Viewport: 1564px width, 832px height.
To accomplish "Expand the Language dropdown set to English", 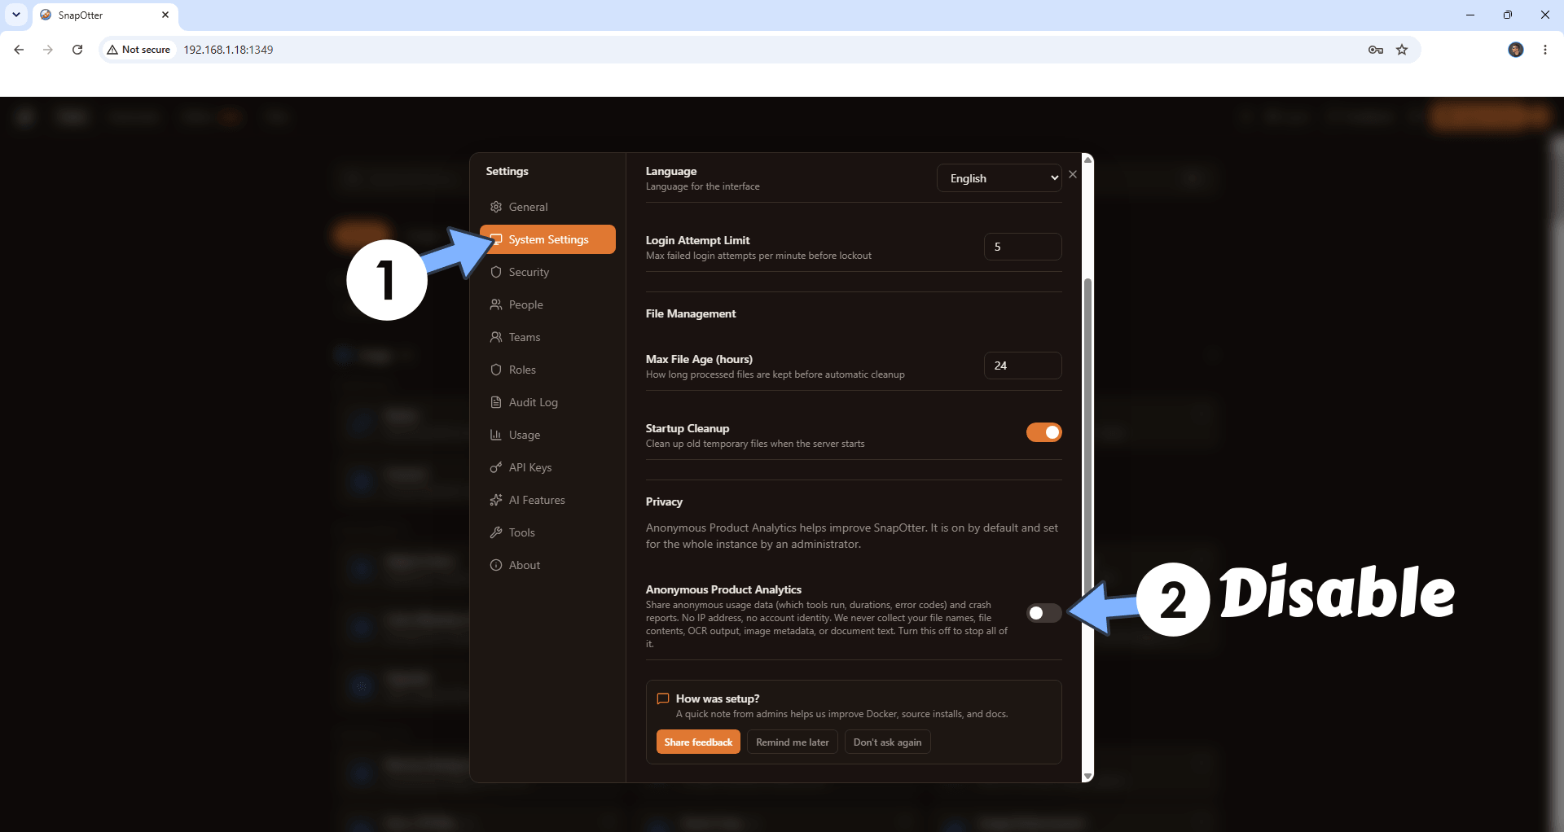I will coord(999,178).
